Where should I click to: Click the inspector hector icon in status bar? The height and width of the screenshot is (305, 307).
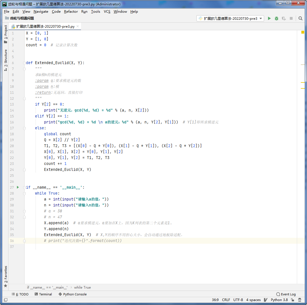coord(300,300)
